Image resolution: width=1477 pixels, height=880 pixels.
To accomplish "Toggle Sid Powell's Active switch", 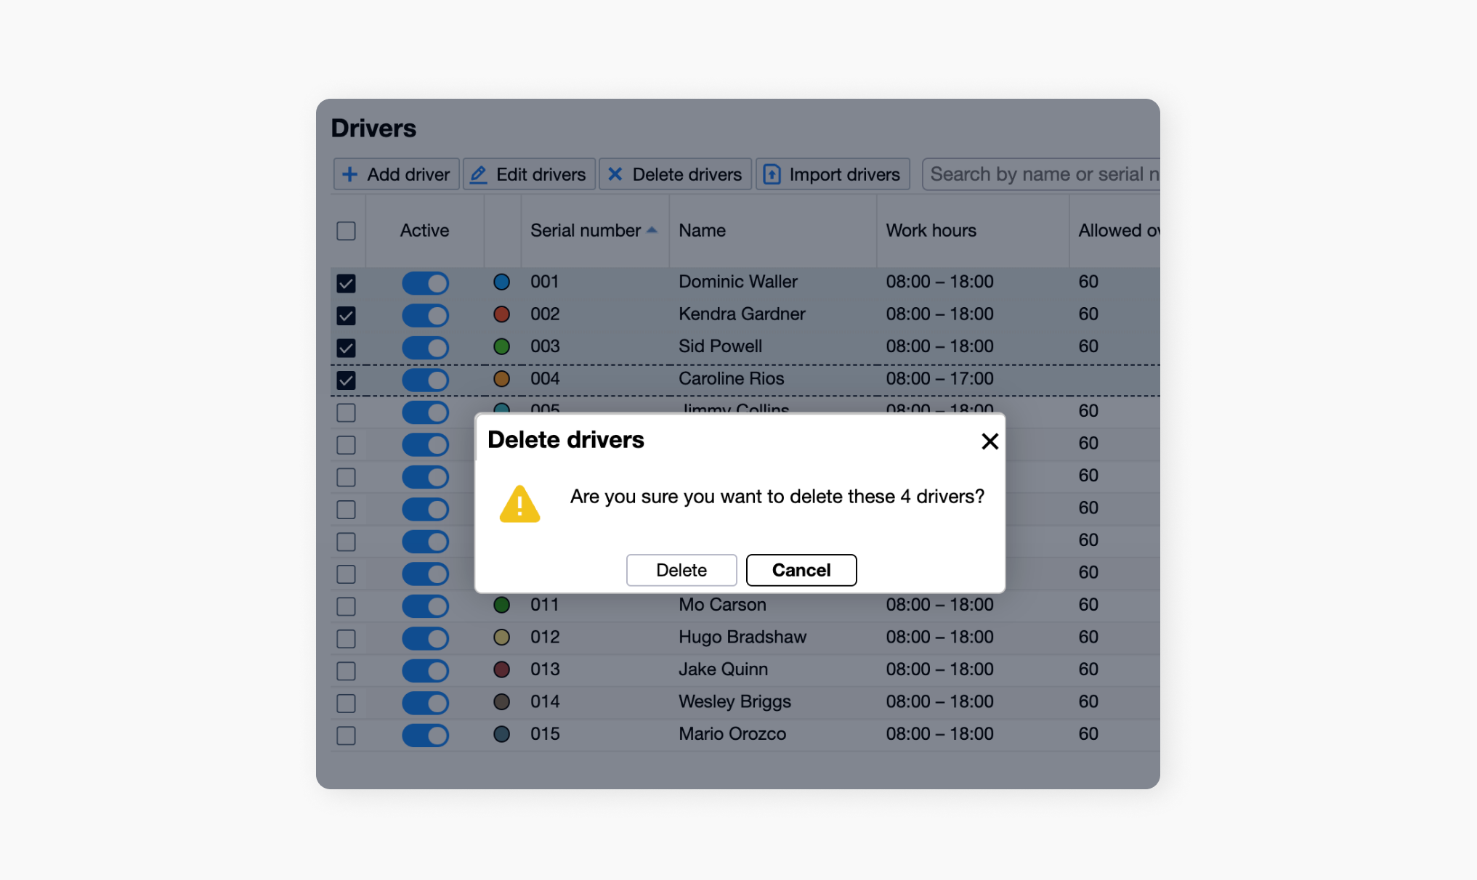I will pyautogui.click(x=425, y=347).
